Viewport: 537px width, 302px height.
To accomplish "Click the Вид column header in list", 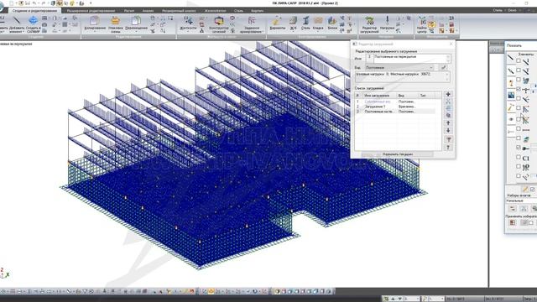I will click(x=407, y=96).
